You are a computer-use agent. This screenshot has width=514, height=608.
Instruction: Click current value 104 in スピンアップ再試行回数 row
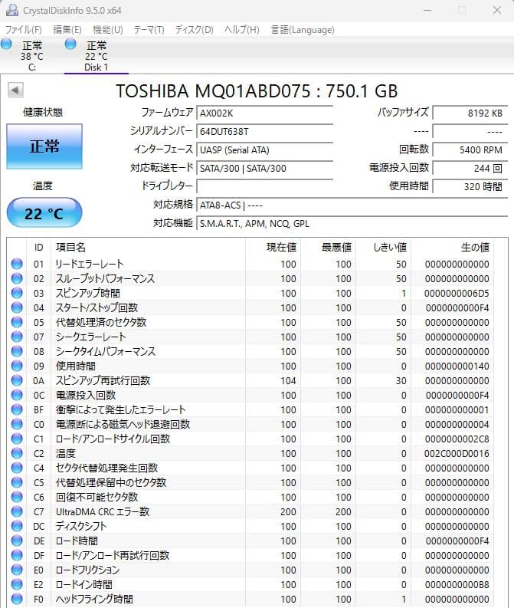(288, 380)
